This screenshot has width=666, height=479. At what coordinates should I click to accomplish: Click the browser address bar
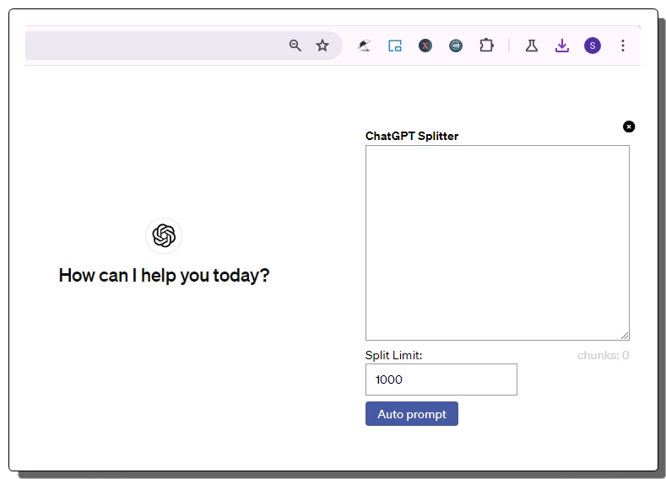[152, 46]
